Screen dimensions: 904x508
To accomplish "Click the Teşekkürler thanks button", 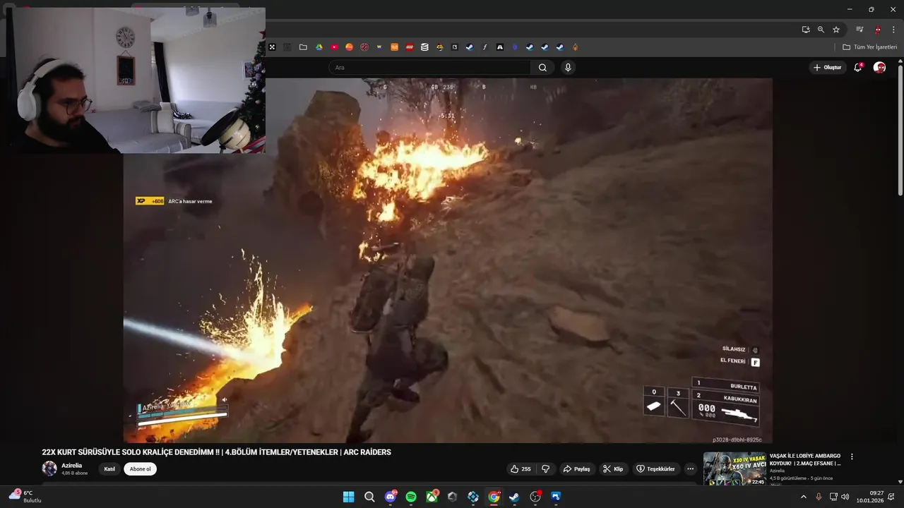I will coord(655,469).
